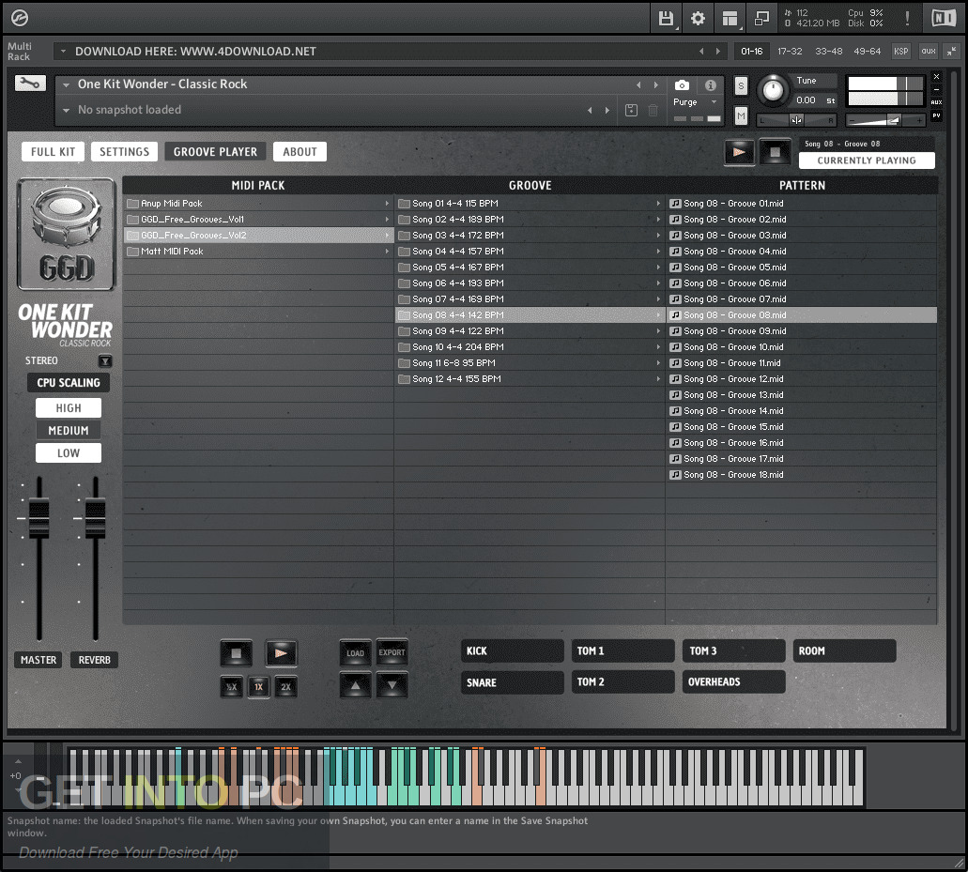
Task: Expand Song 11 6-8 95 BPM
Action: [x=658, y=363]
